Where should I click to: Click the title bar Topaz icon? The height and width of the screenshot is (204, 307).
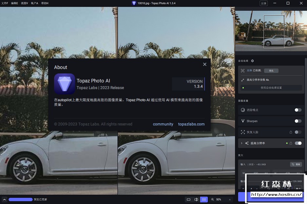134,3
